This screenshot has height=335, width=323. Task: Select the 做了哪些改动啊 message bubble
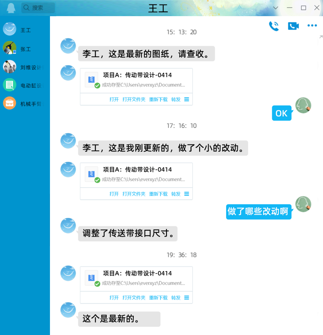[259, 212]
